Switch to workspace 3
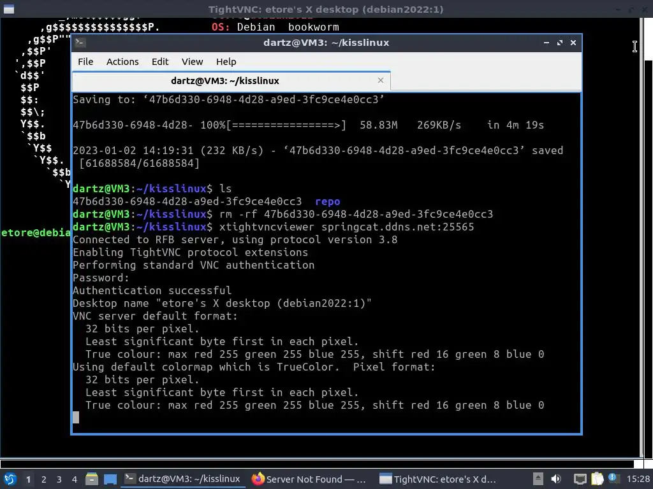The image size is (653, 489). click(59, 479)
